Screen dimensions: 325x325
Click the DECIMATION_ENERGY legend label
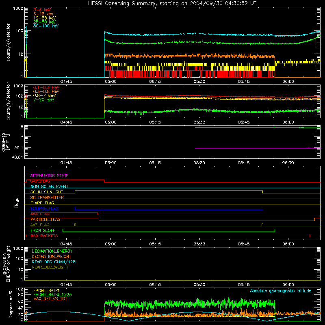click(52, 251)
